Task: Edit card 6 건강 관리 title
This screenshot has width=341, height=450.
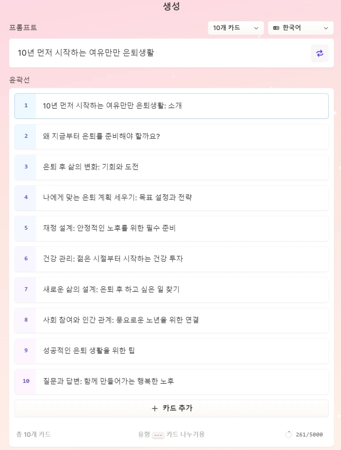Action: pos(112,259)
